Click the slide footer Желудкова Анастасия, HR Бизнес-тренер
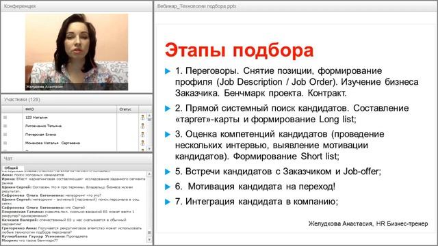 (x=368, y=223)
